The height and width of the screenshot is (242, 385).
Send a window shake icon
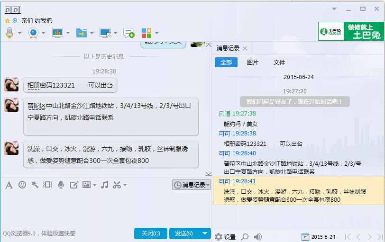(x=47, y=185)
